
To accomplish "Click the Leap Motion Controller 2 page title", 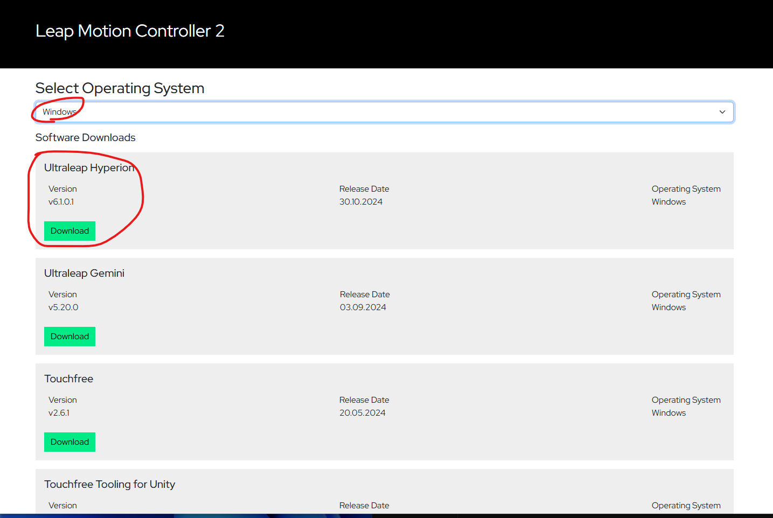I will click(x=130, y=31).
